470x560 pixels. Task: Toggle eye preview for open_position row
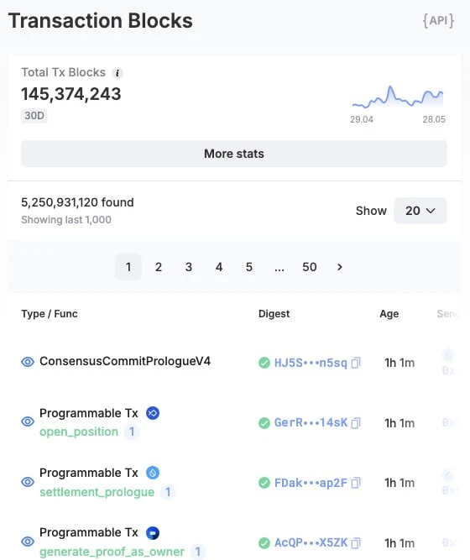coord(28,421)
